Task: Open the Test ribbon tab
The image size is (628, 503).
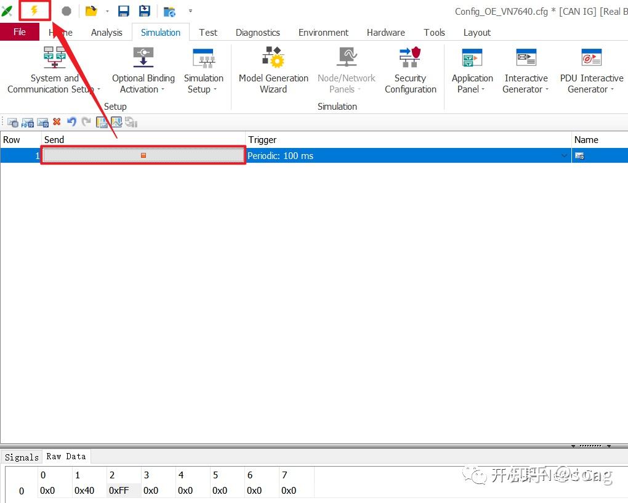Action: (x=208, y=33)
